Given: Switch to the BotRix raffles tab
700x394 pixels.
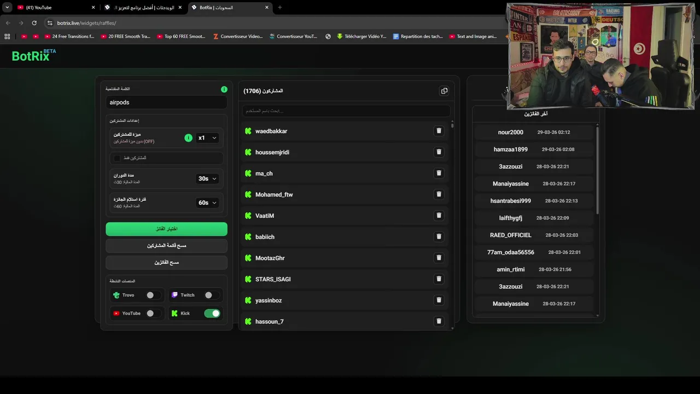Looking at the screenshot, I should pos(231,8).
